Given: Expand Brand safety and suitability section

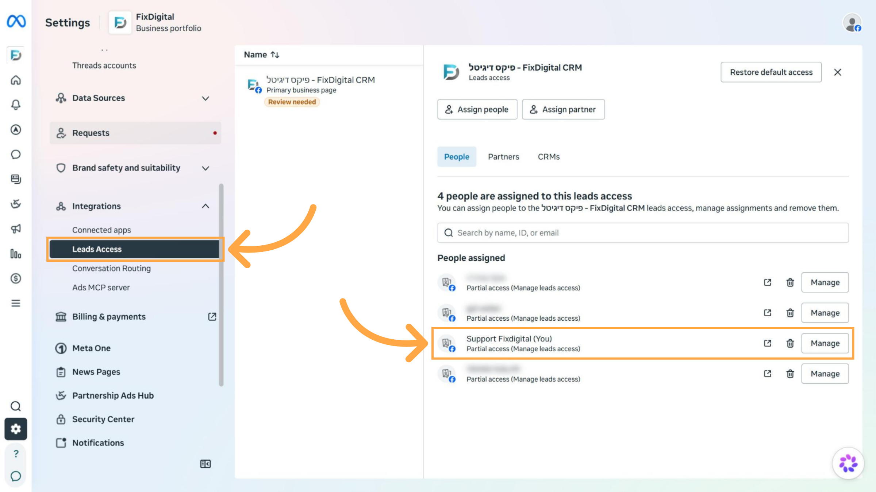Looking at the screenshot, I should [x=135, y=168].
